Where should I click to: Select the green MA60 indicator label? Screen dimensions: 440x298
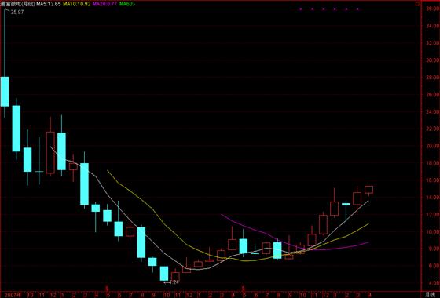pos(127,4)
